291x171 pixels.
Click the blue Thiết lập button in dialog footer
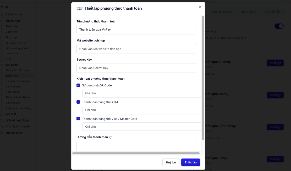(x=191, y=162)
